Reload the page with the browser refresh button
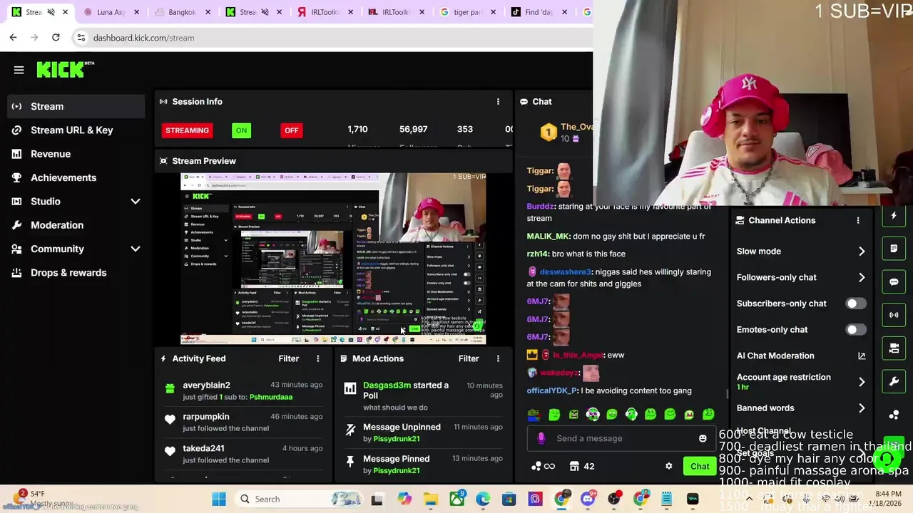The height and width of the screenshot is (513, 913). 56,37
